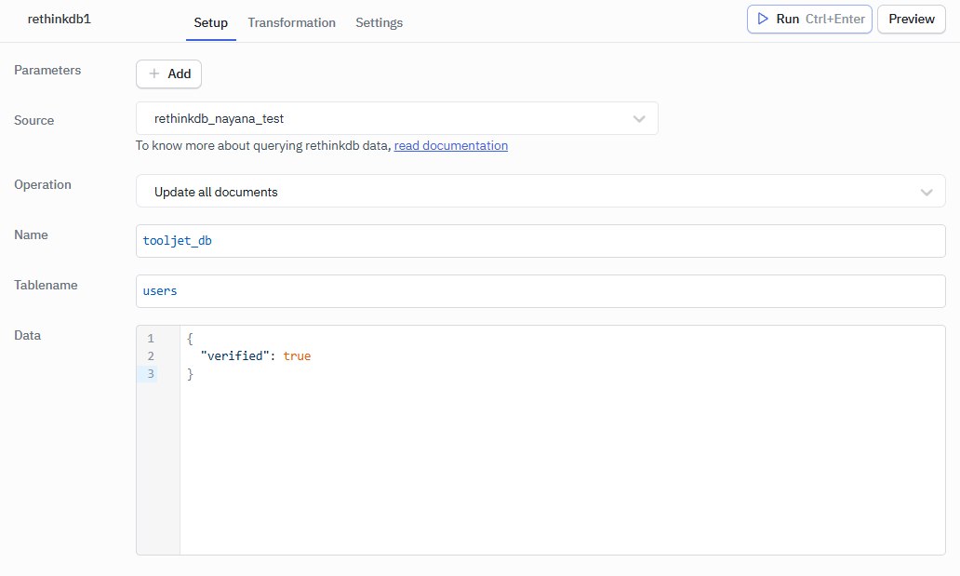Click the Add parameters button
960x576 pixels.
(x=168, y=74)
